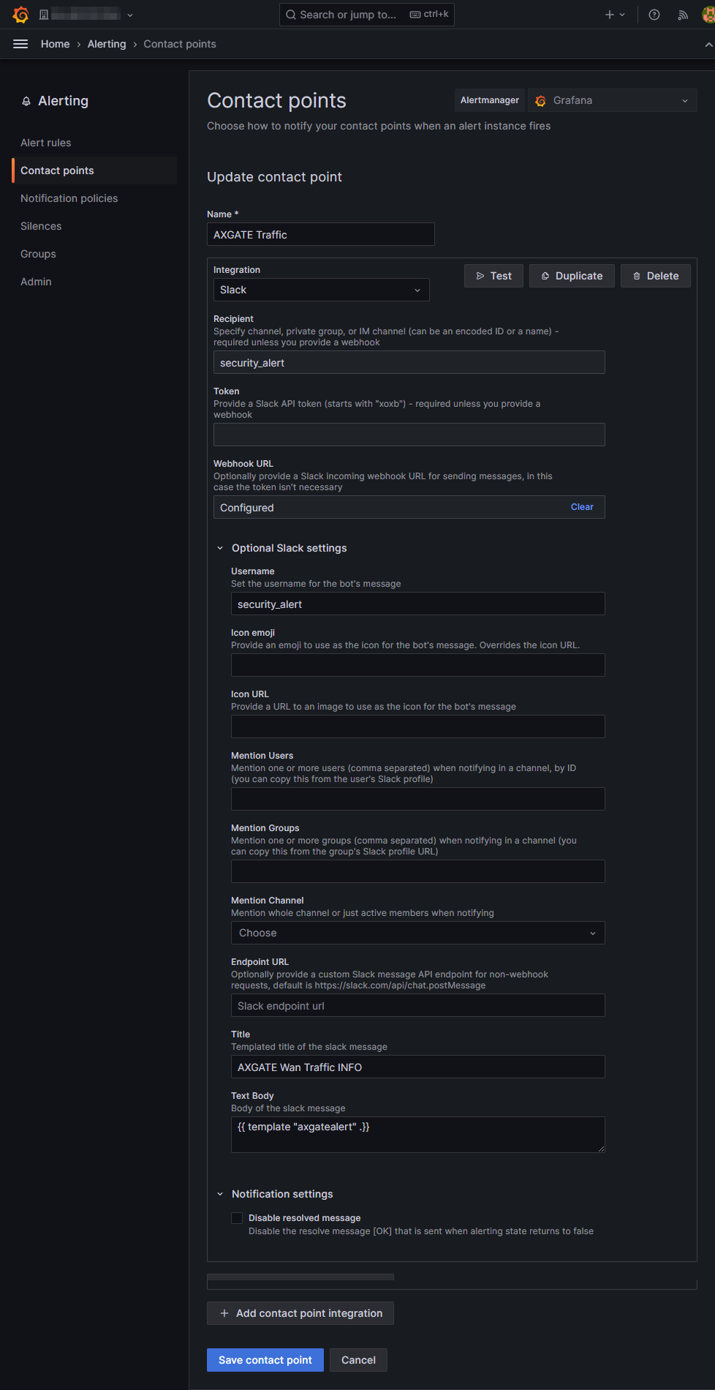Toggle the hamburger navigation menu

click(20, 44)
